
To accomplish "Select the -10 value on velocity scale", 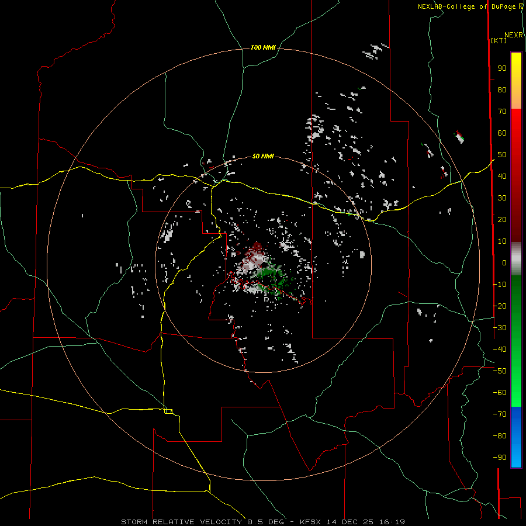I will (500, 285).
